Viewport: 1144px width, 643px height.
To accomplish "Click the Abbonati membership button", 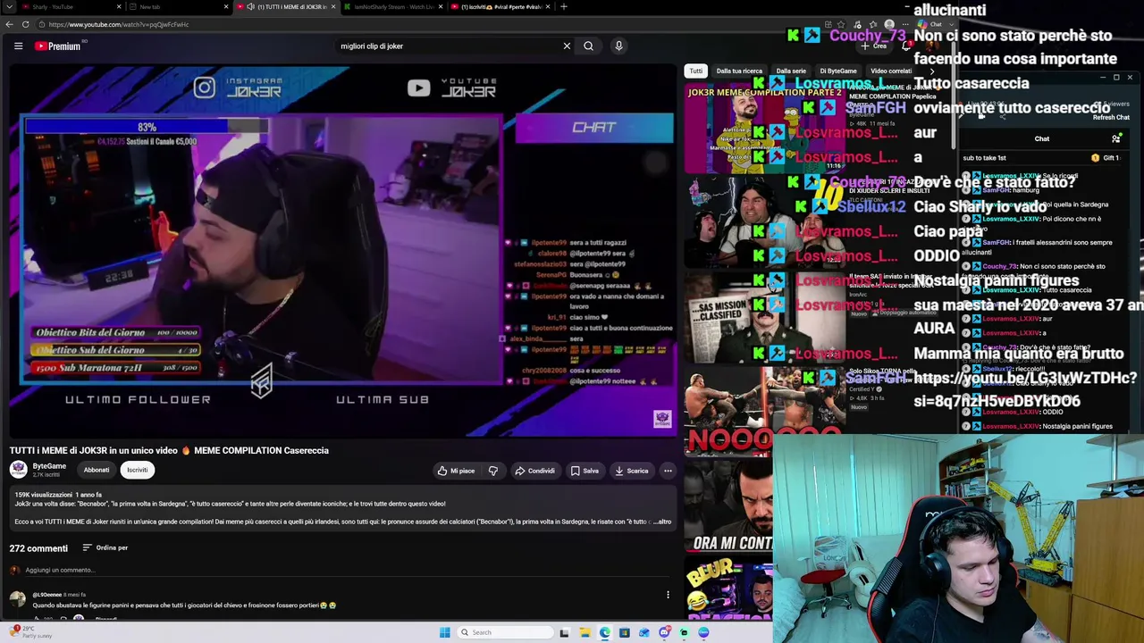I will click(97, 470).
